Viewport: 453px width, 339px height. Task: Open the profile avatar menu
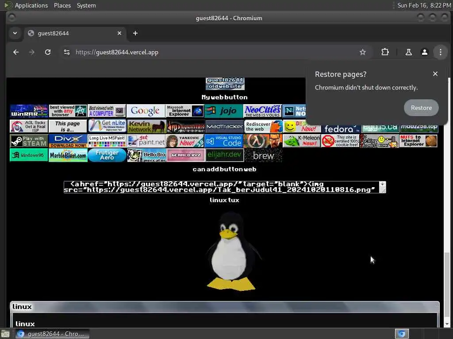[x=424, y=52]
